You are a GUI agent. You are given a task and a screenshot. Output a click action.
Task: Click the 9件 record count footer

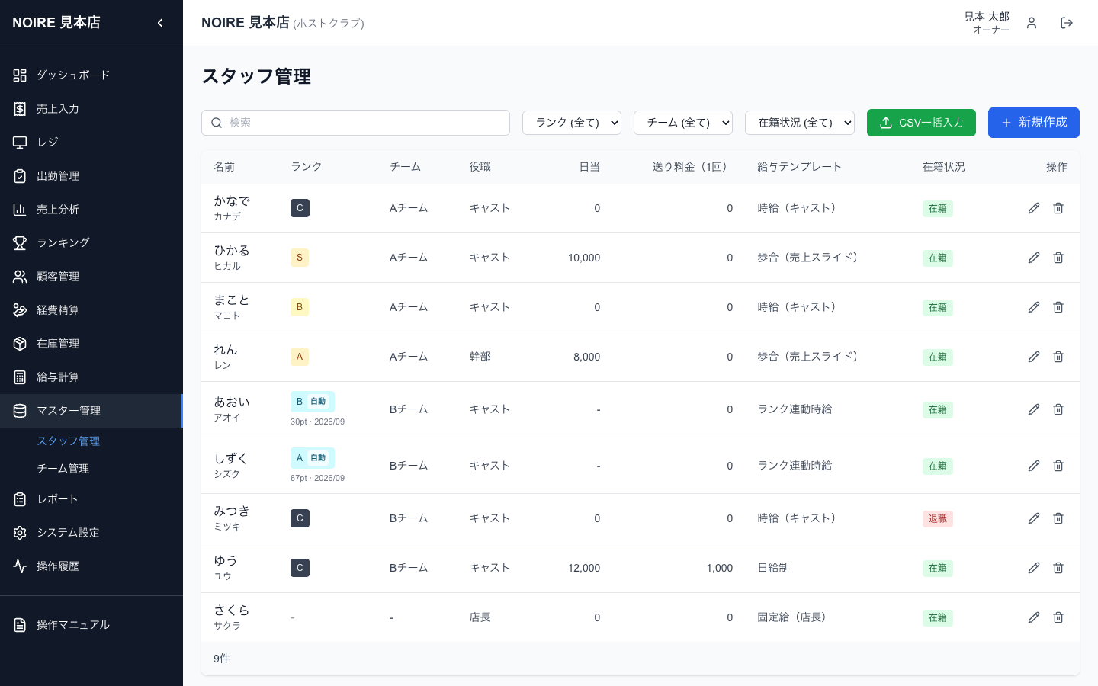click(222, 659)
